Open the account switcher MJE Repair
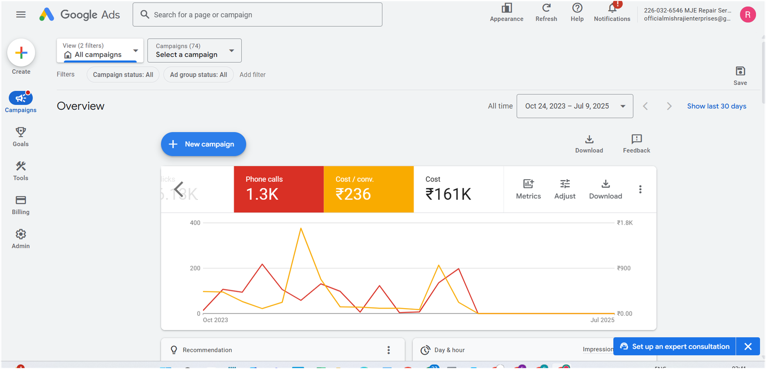The image size is (766, 369). 687,14
